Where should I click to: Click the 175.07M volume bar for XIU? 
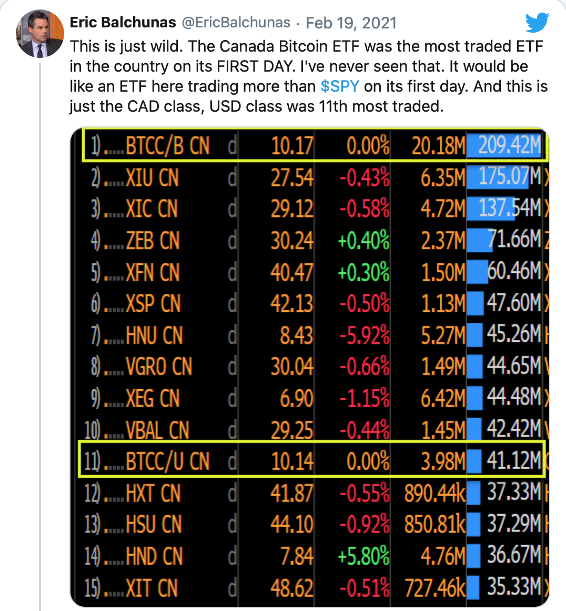pyautogui.click(x=505, y=178)
